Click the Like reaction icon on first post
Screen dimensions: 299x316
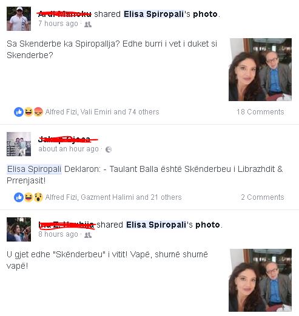point(19,112)
